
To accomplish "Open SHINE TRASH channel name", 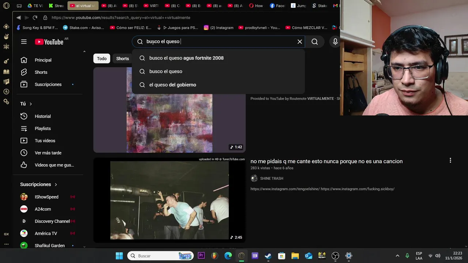I will click(x=272, y=179).
